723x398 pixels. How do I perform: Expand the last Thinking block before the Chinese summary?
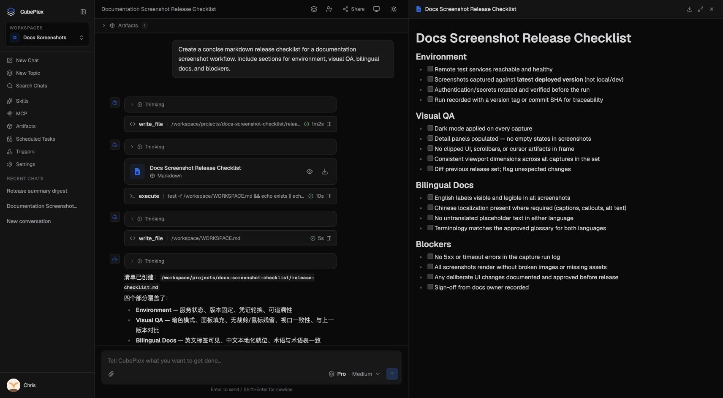coord(230,261)
